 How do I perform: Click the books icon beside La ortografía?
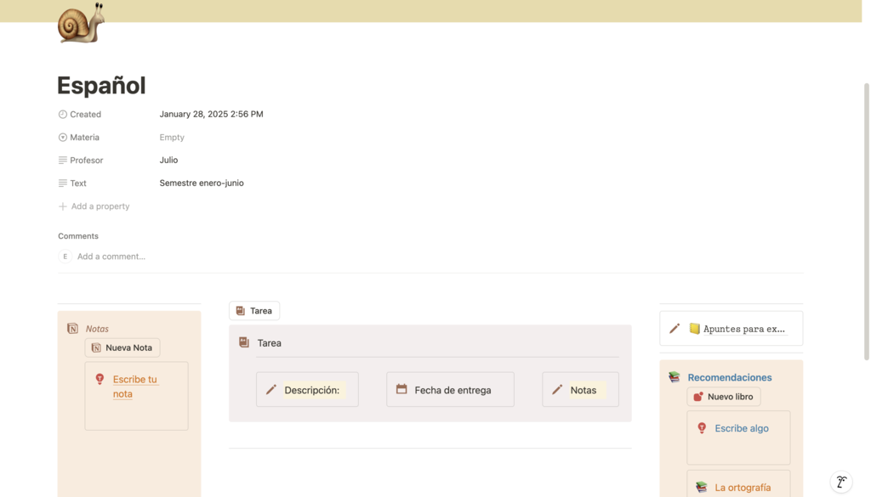tap(702, 487)
